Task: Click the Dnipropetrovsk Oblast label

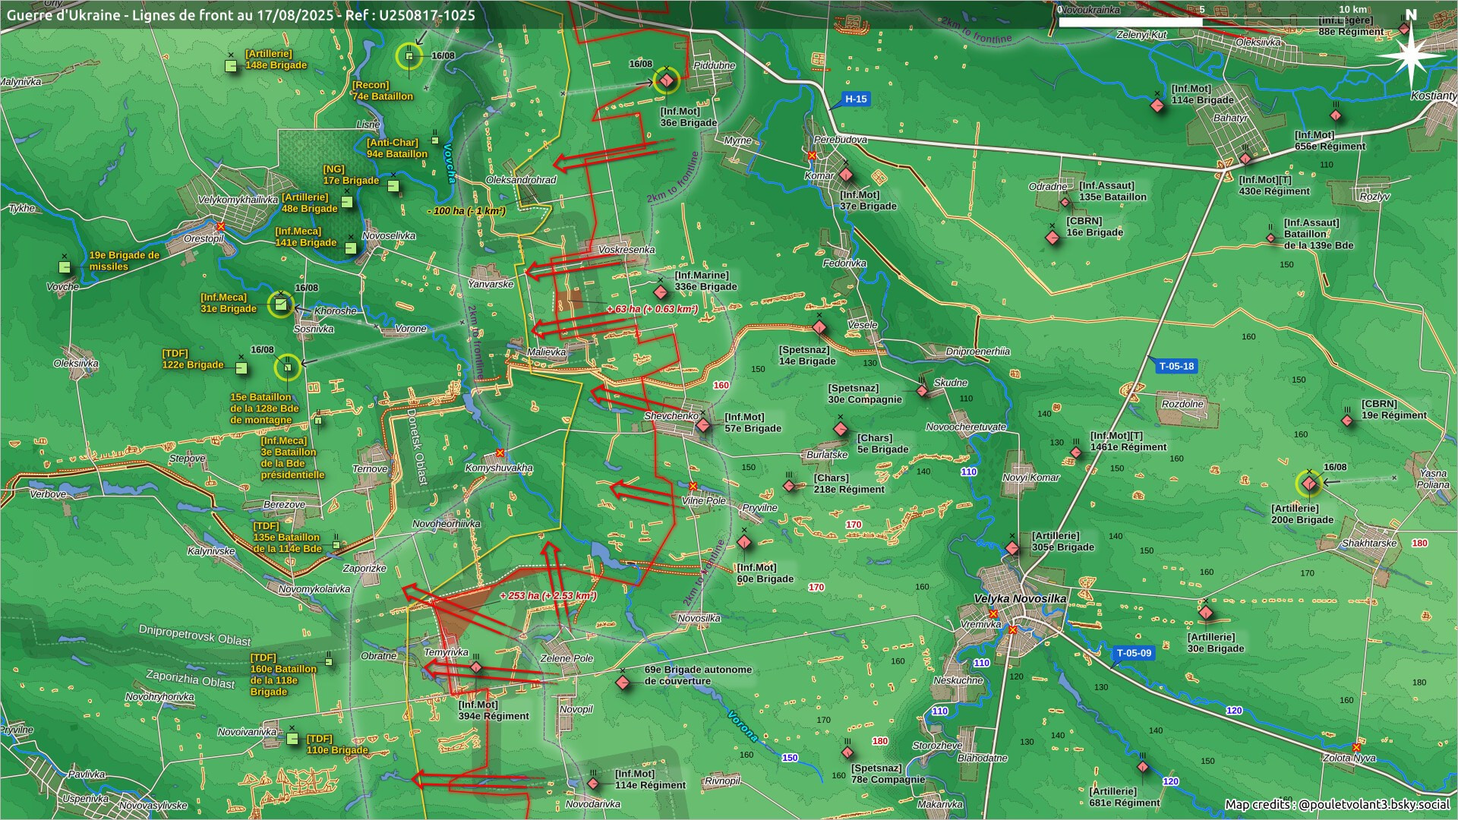Action: click(194, 635)
